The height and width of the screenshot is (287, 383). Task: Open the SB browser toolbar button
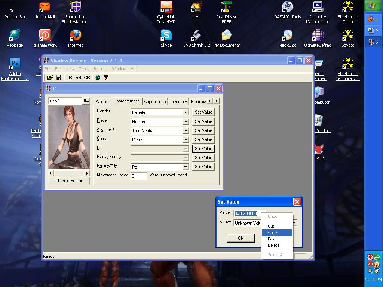78,77
